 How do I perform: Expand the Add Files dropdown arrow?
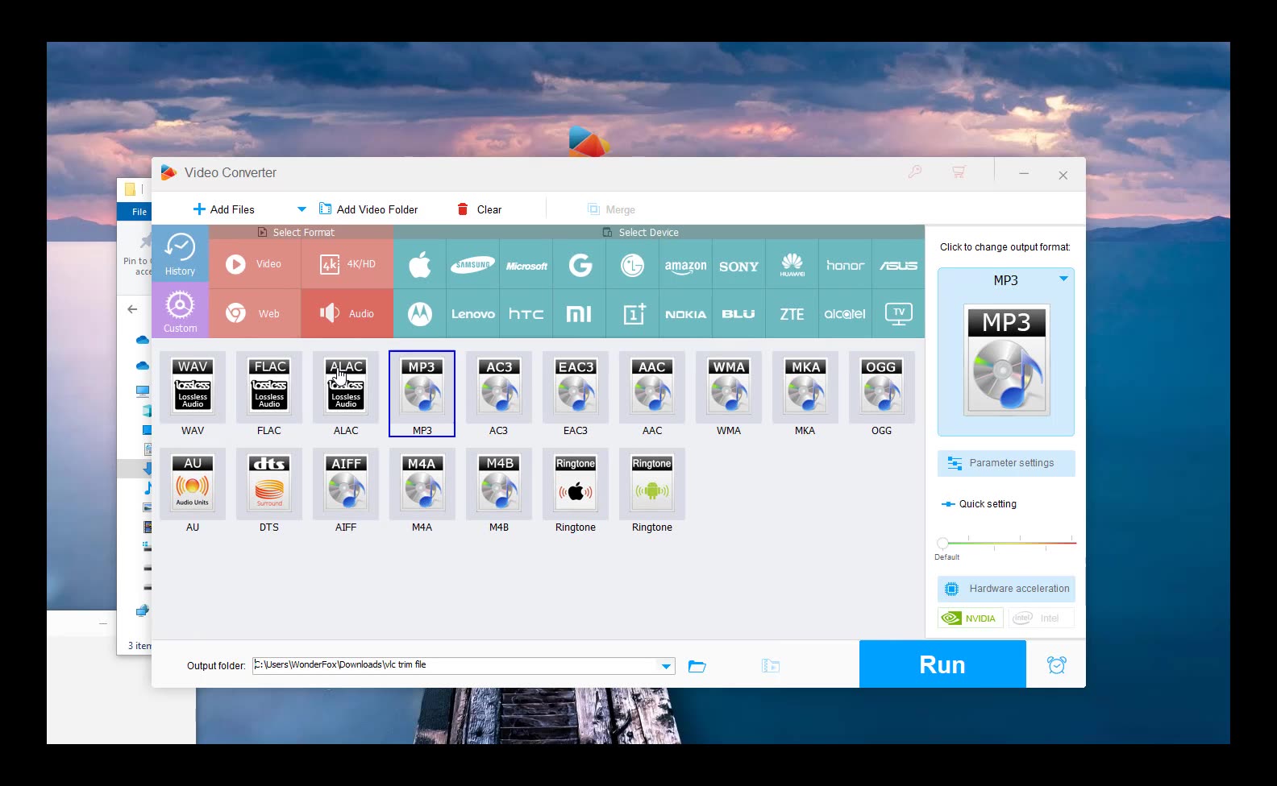click(302, 209)
